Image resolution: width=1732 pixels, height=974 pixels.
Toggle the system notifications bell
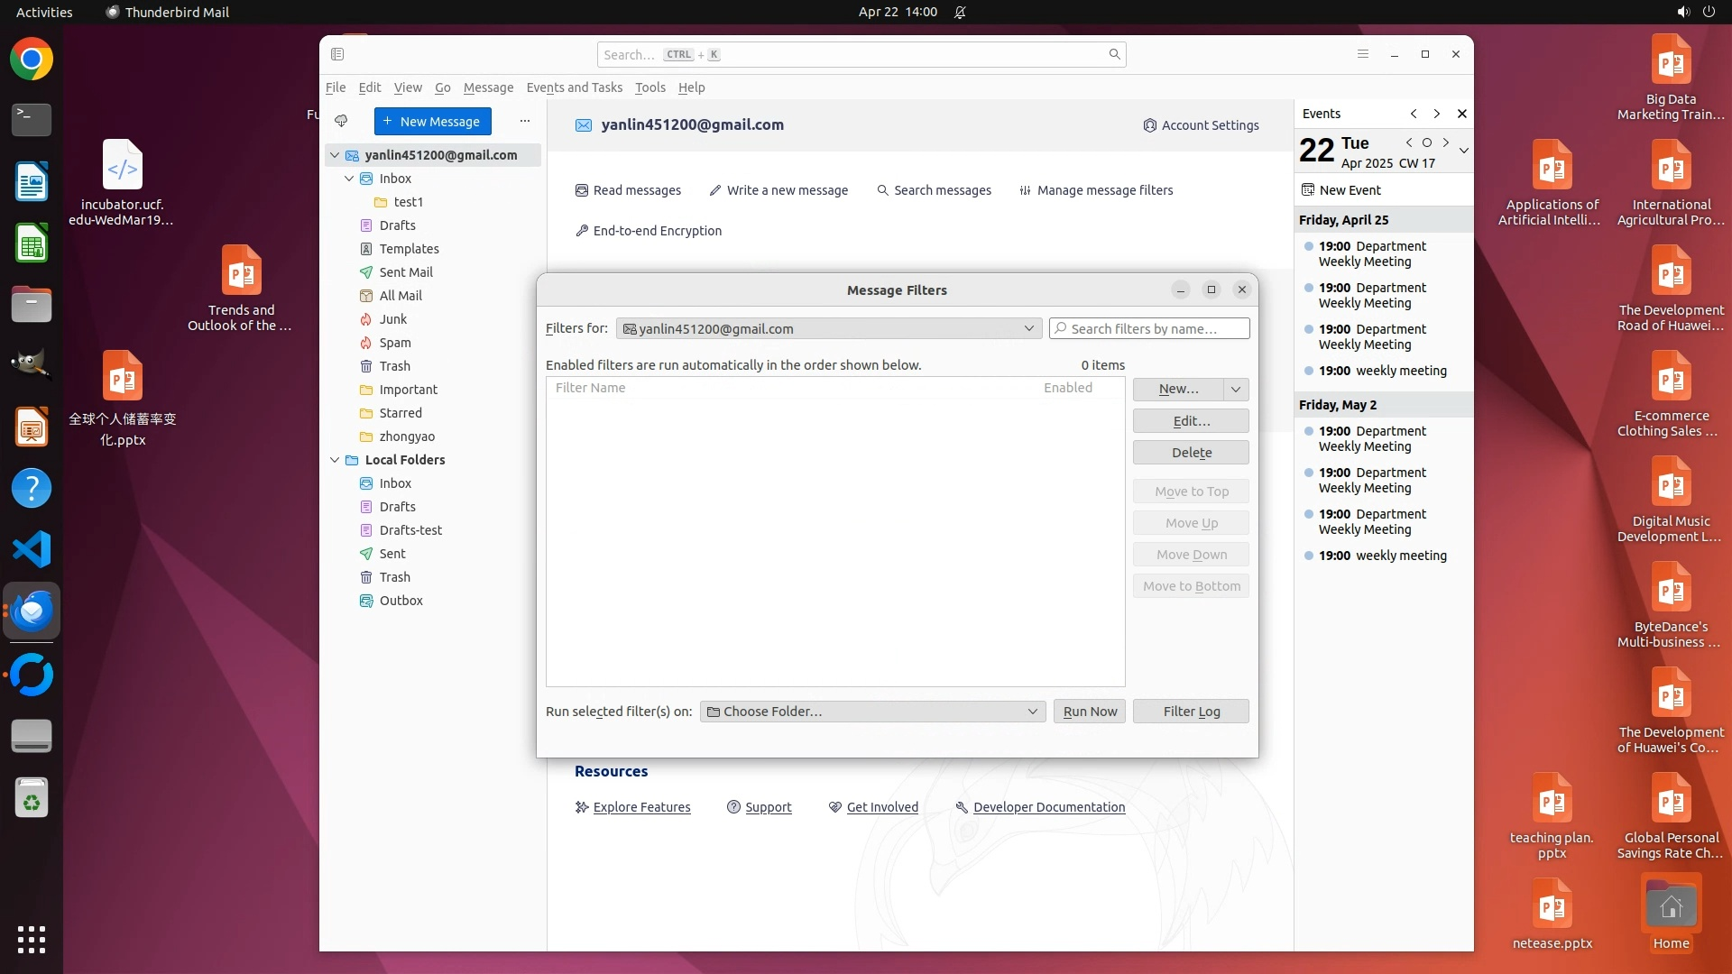tap(960, 12)
